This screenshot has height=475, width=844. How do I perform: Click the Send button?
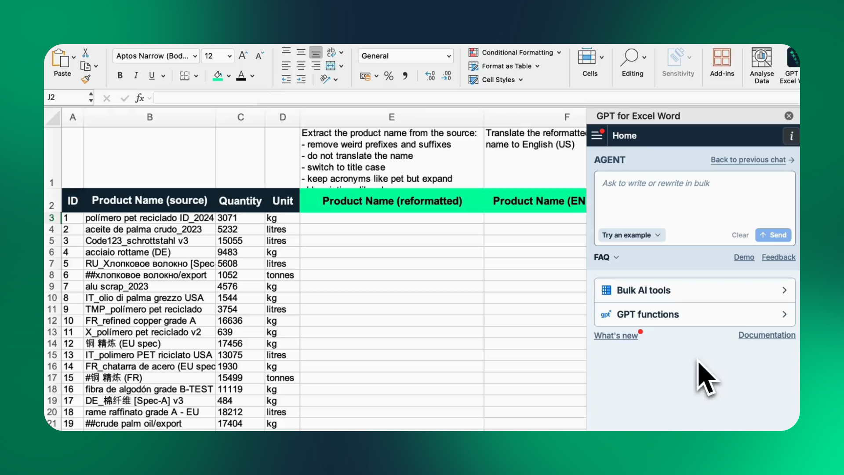[773, 235]
